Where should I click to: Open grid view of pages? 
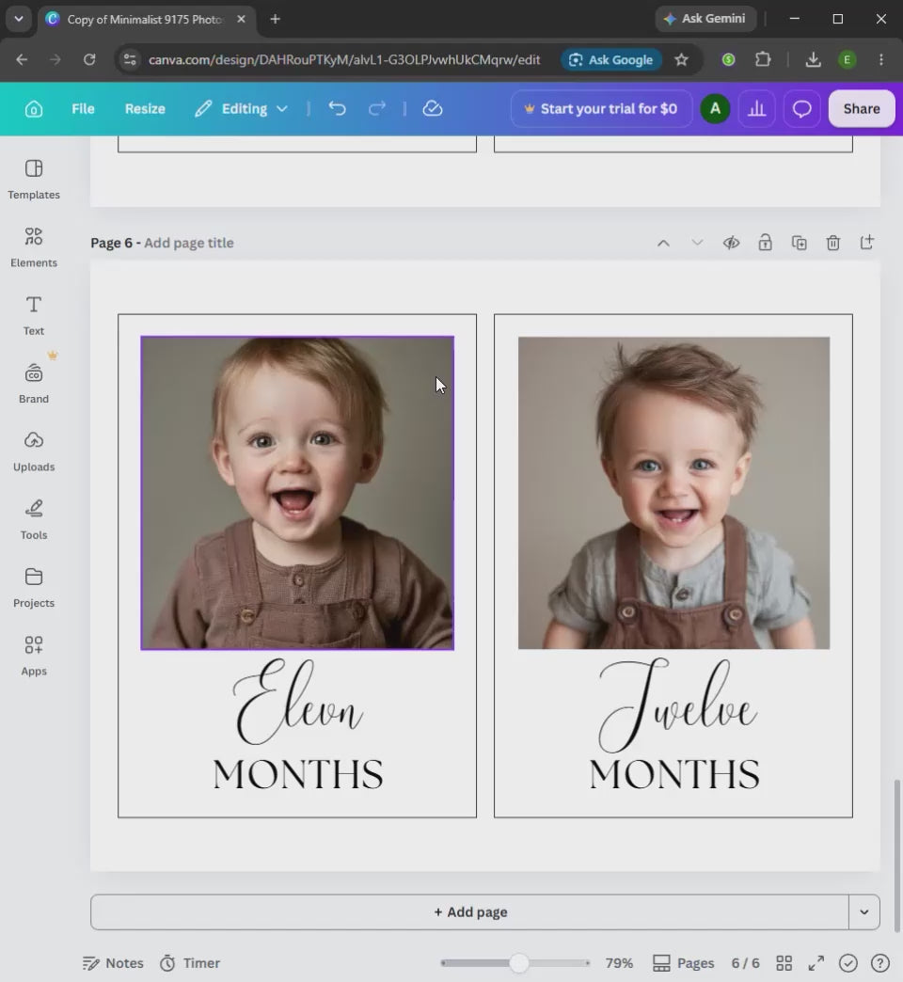click(784, 962)
